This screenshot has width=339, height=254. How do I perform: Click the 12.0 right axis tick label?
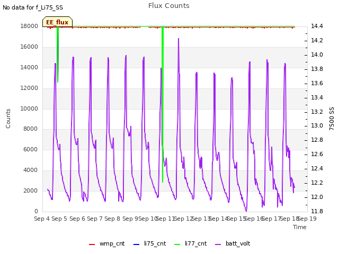[x=317, y=197]
